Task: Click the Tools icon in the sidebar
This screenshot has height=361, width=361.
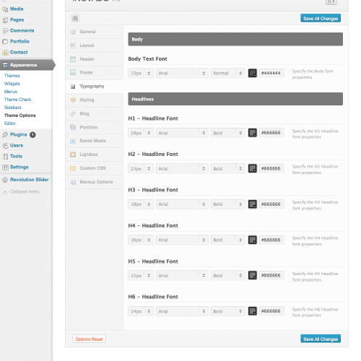Action: click(5, 157)
